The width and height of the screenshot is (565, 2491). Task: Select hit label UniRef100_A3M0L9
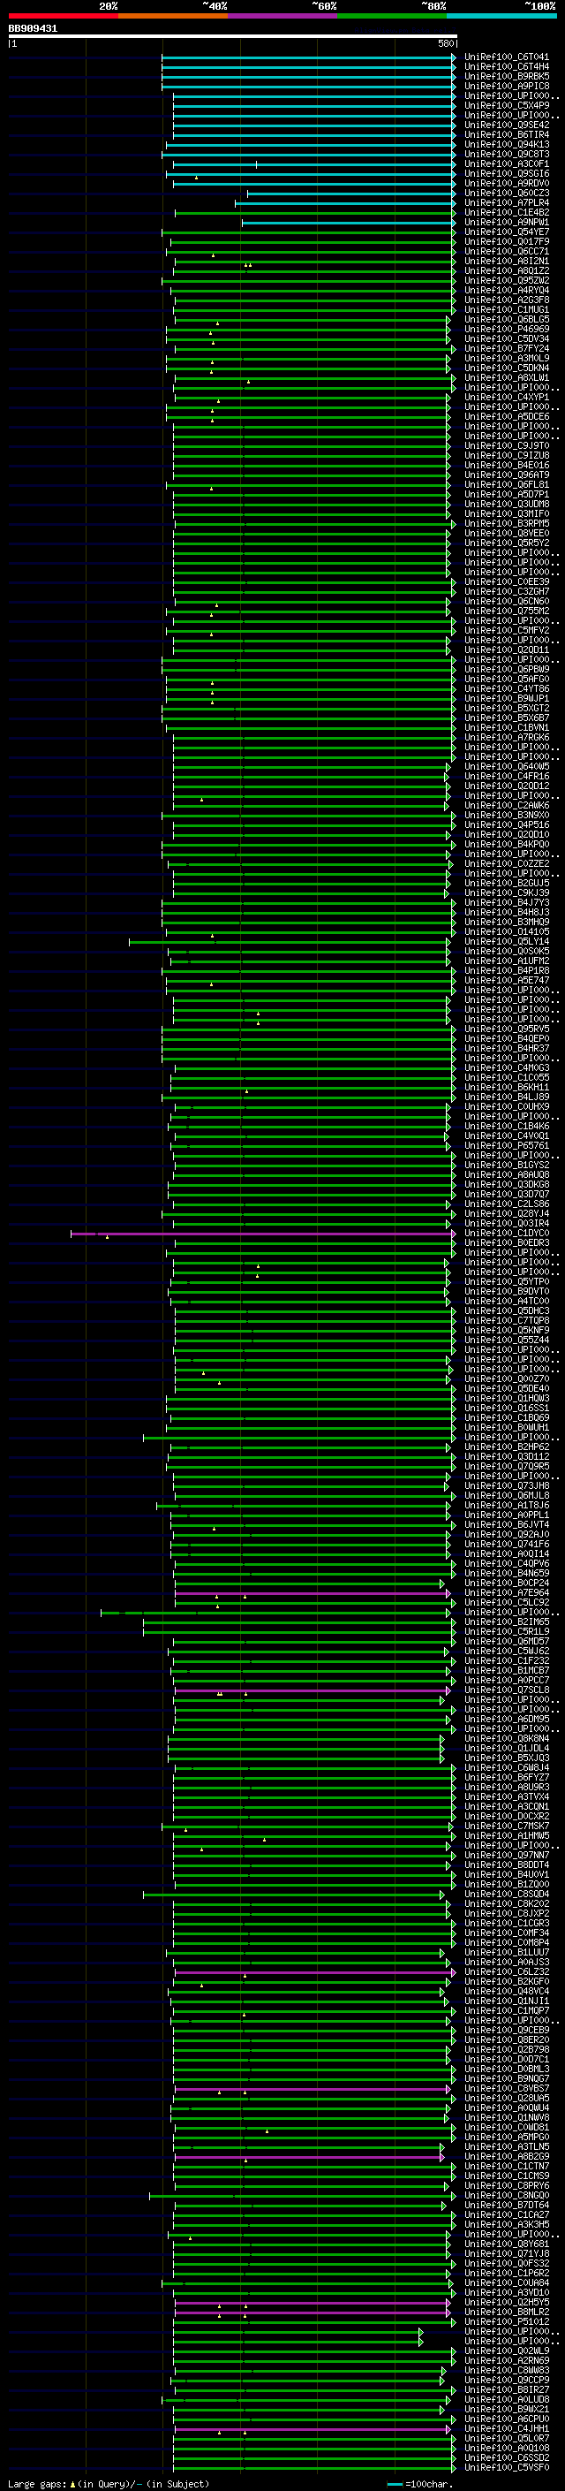coord(506,359)
